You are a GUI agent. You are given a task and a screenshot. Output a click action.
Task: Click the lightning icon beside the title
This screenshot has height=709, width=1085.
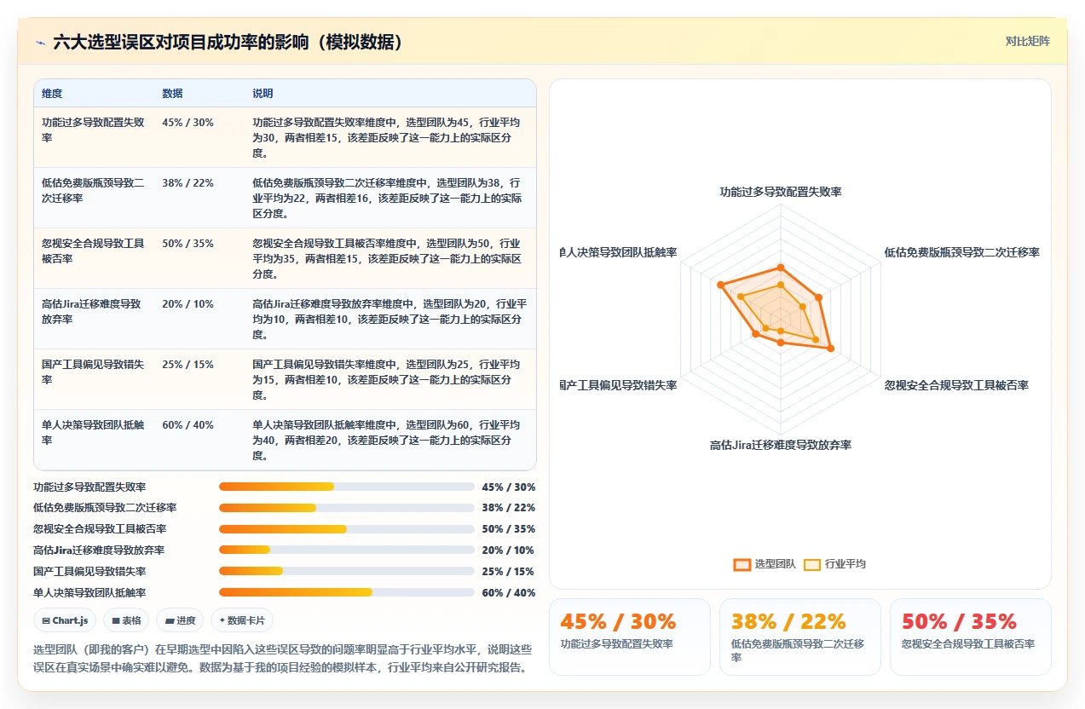tap(40, 43)
